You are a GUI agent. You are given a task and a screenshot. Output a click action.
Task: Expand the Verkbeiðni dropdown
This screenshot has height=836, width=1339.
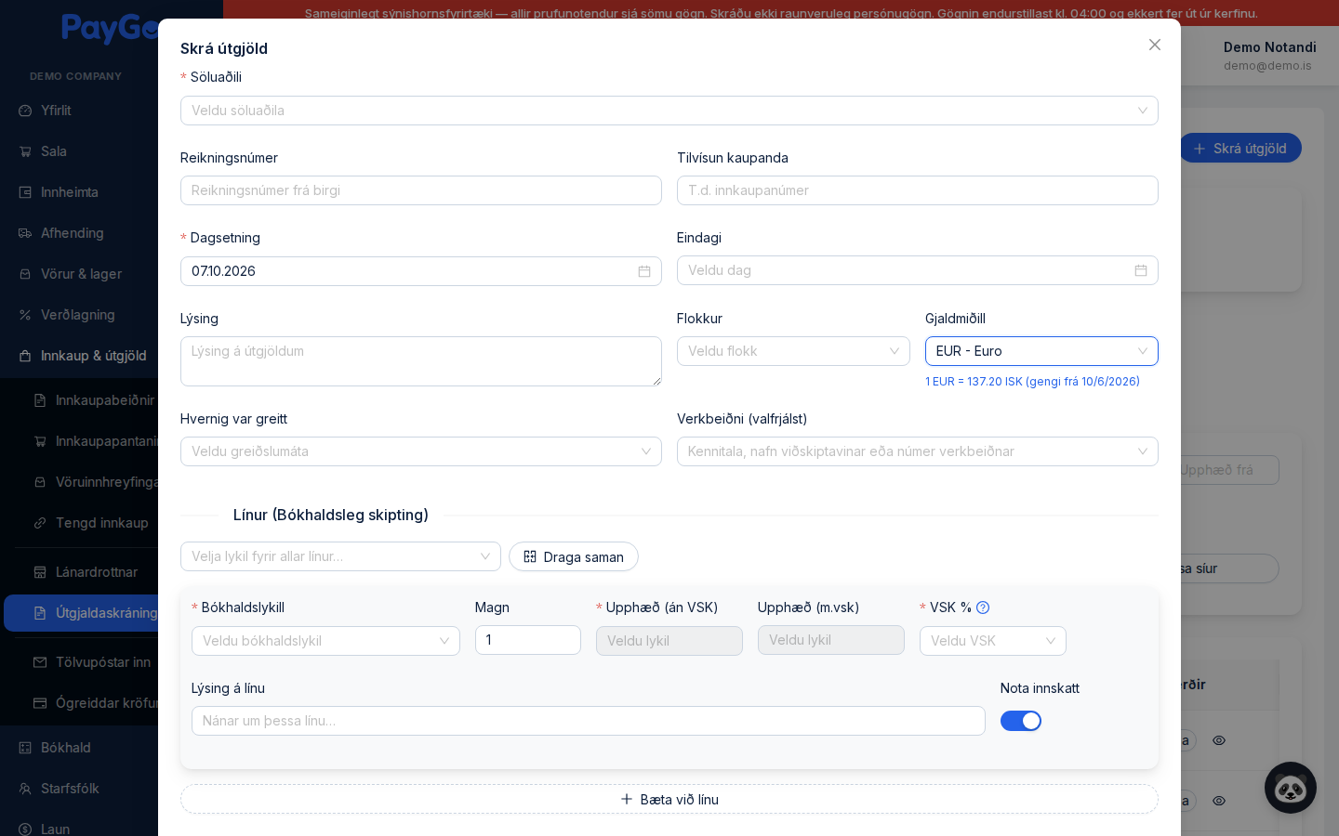click(918, 451)
